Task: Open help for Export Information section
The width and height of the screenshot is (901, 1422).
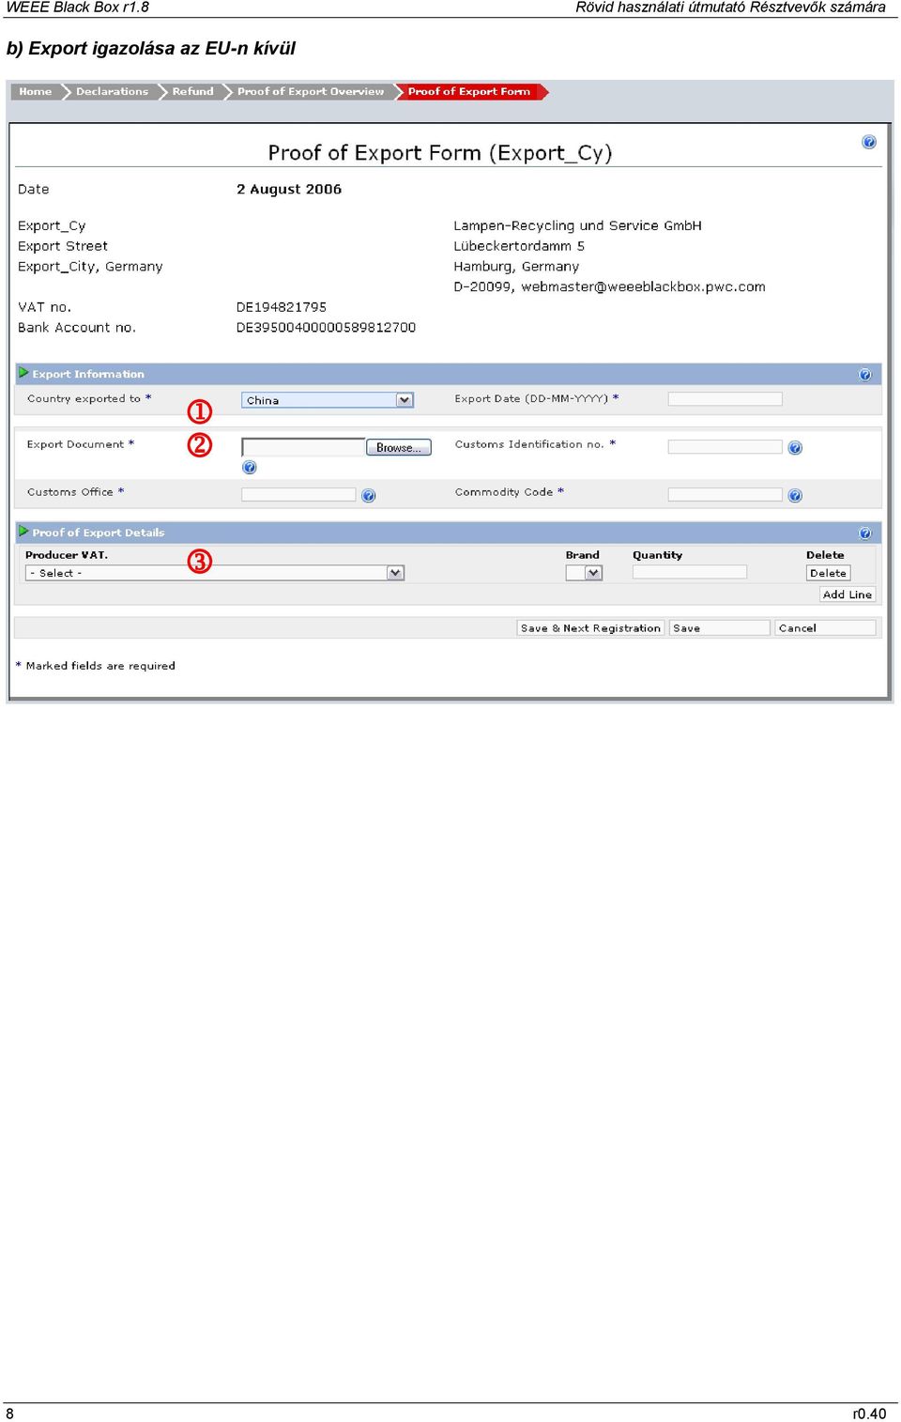Action: pyautogui.click(x=865, y=375)
